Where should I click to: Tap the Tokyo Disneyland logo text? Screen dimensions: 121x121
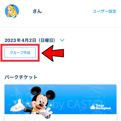point(103,107)
